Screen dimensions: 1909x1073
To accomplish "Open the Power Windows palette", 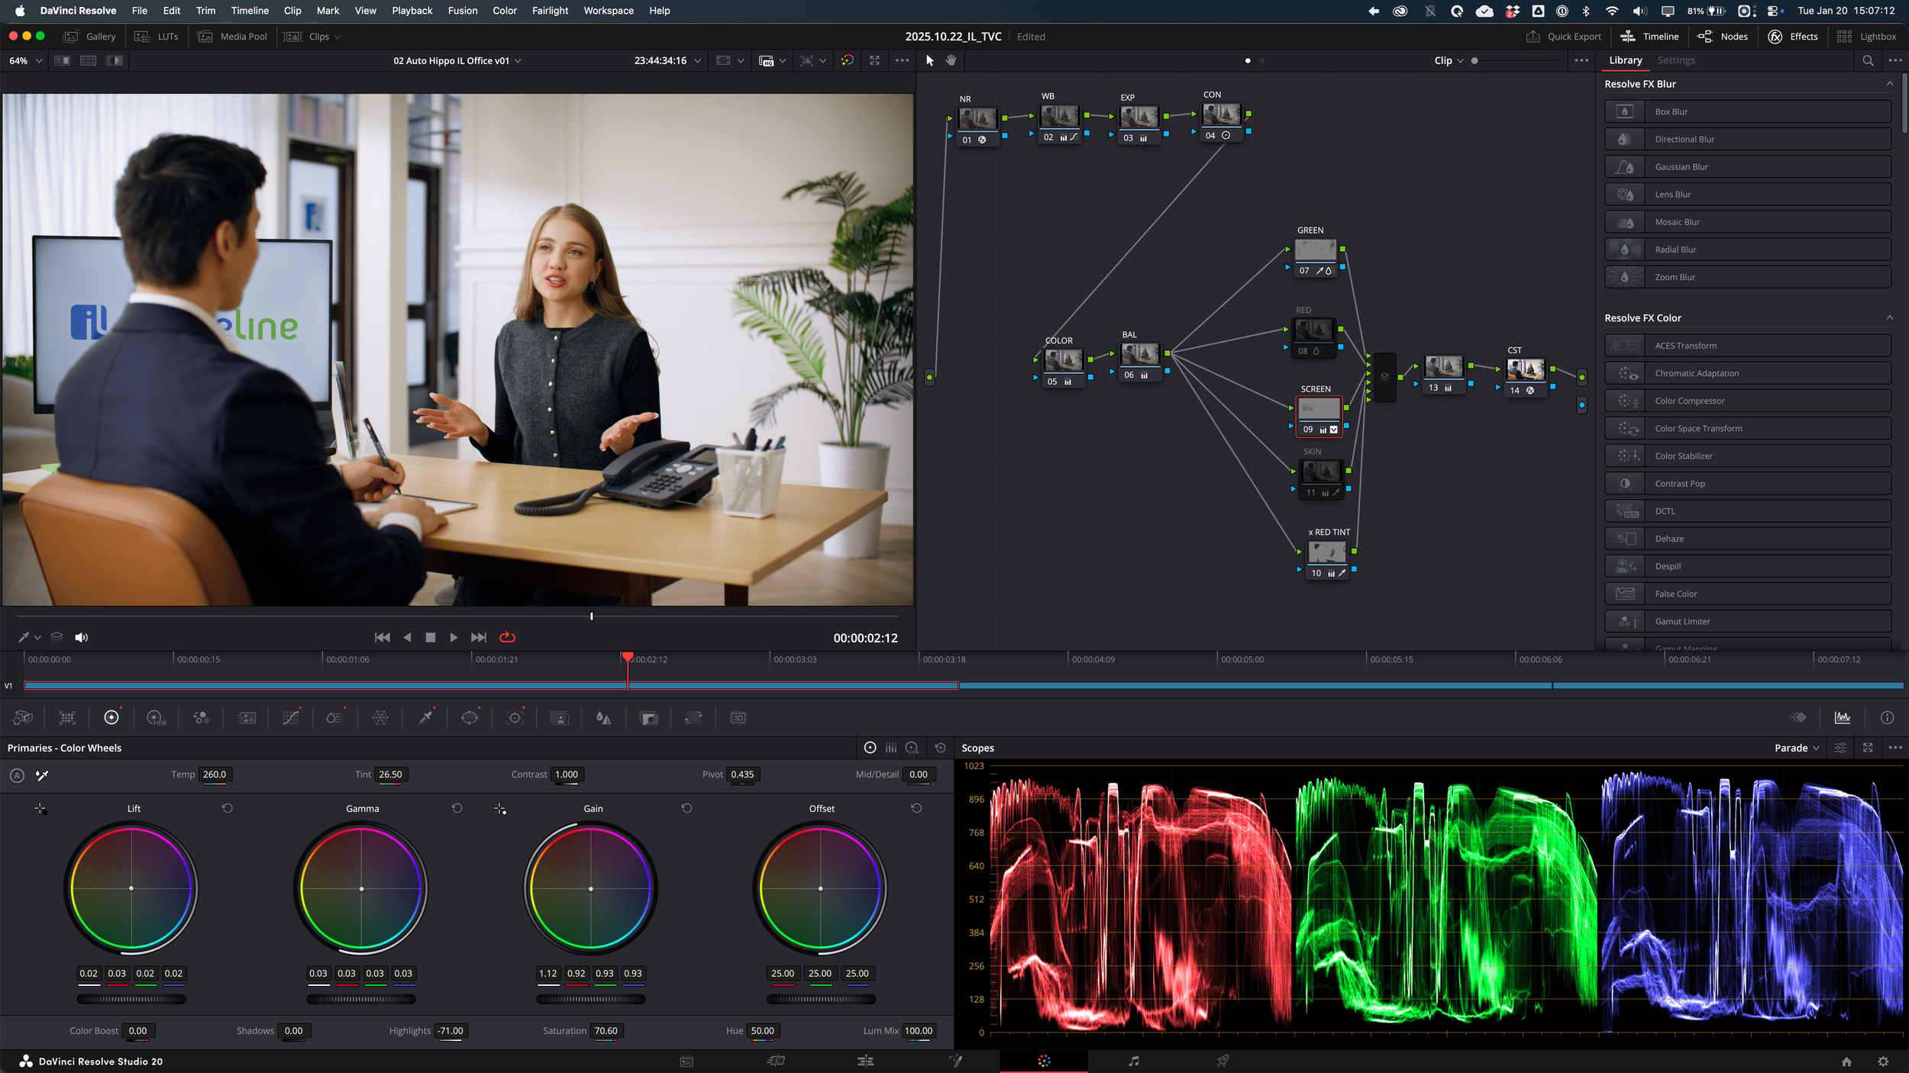I will coord(470,717).
